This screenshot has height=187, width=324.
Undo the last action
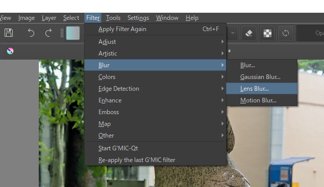click(31, 33)
